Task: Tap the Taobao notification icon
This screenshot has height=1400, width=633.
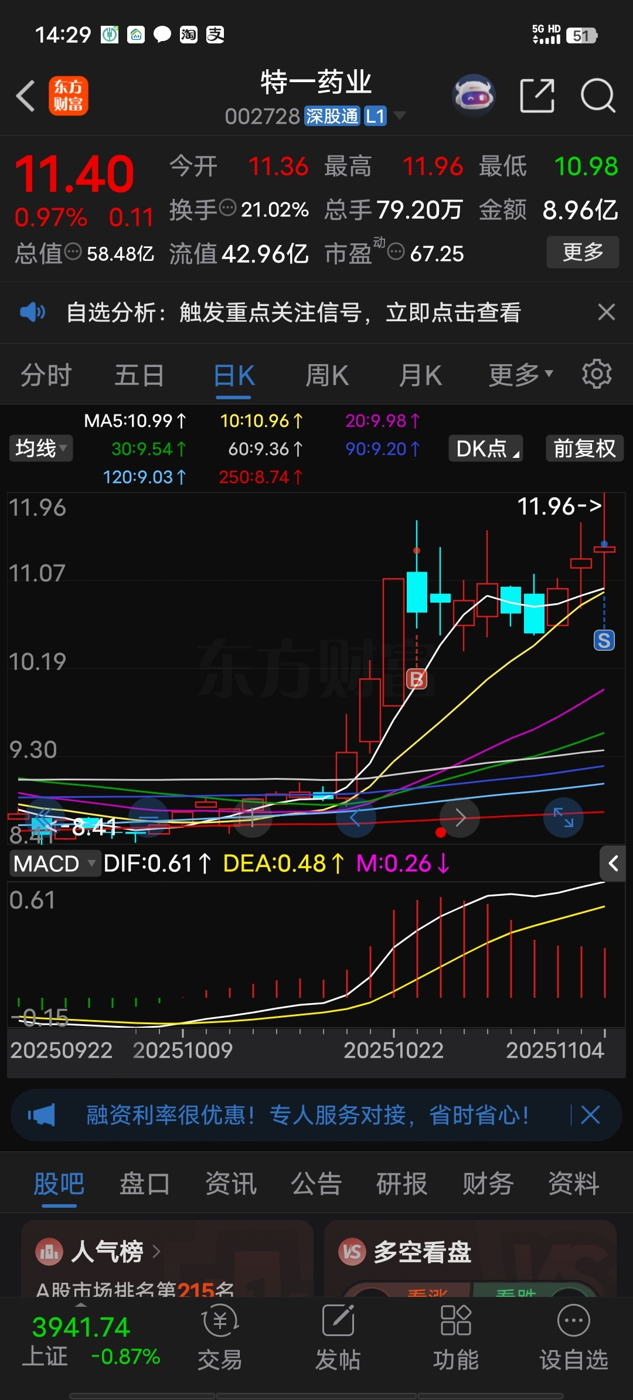Action: coord(188,35)
